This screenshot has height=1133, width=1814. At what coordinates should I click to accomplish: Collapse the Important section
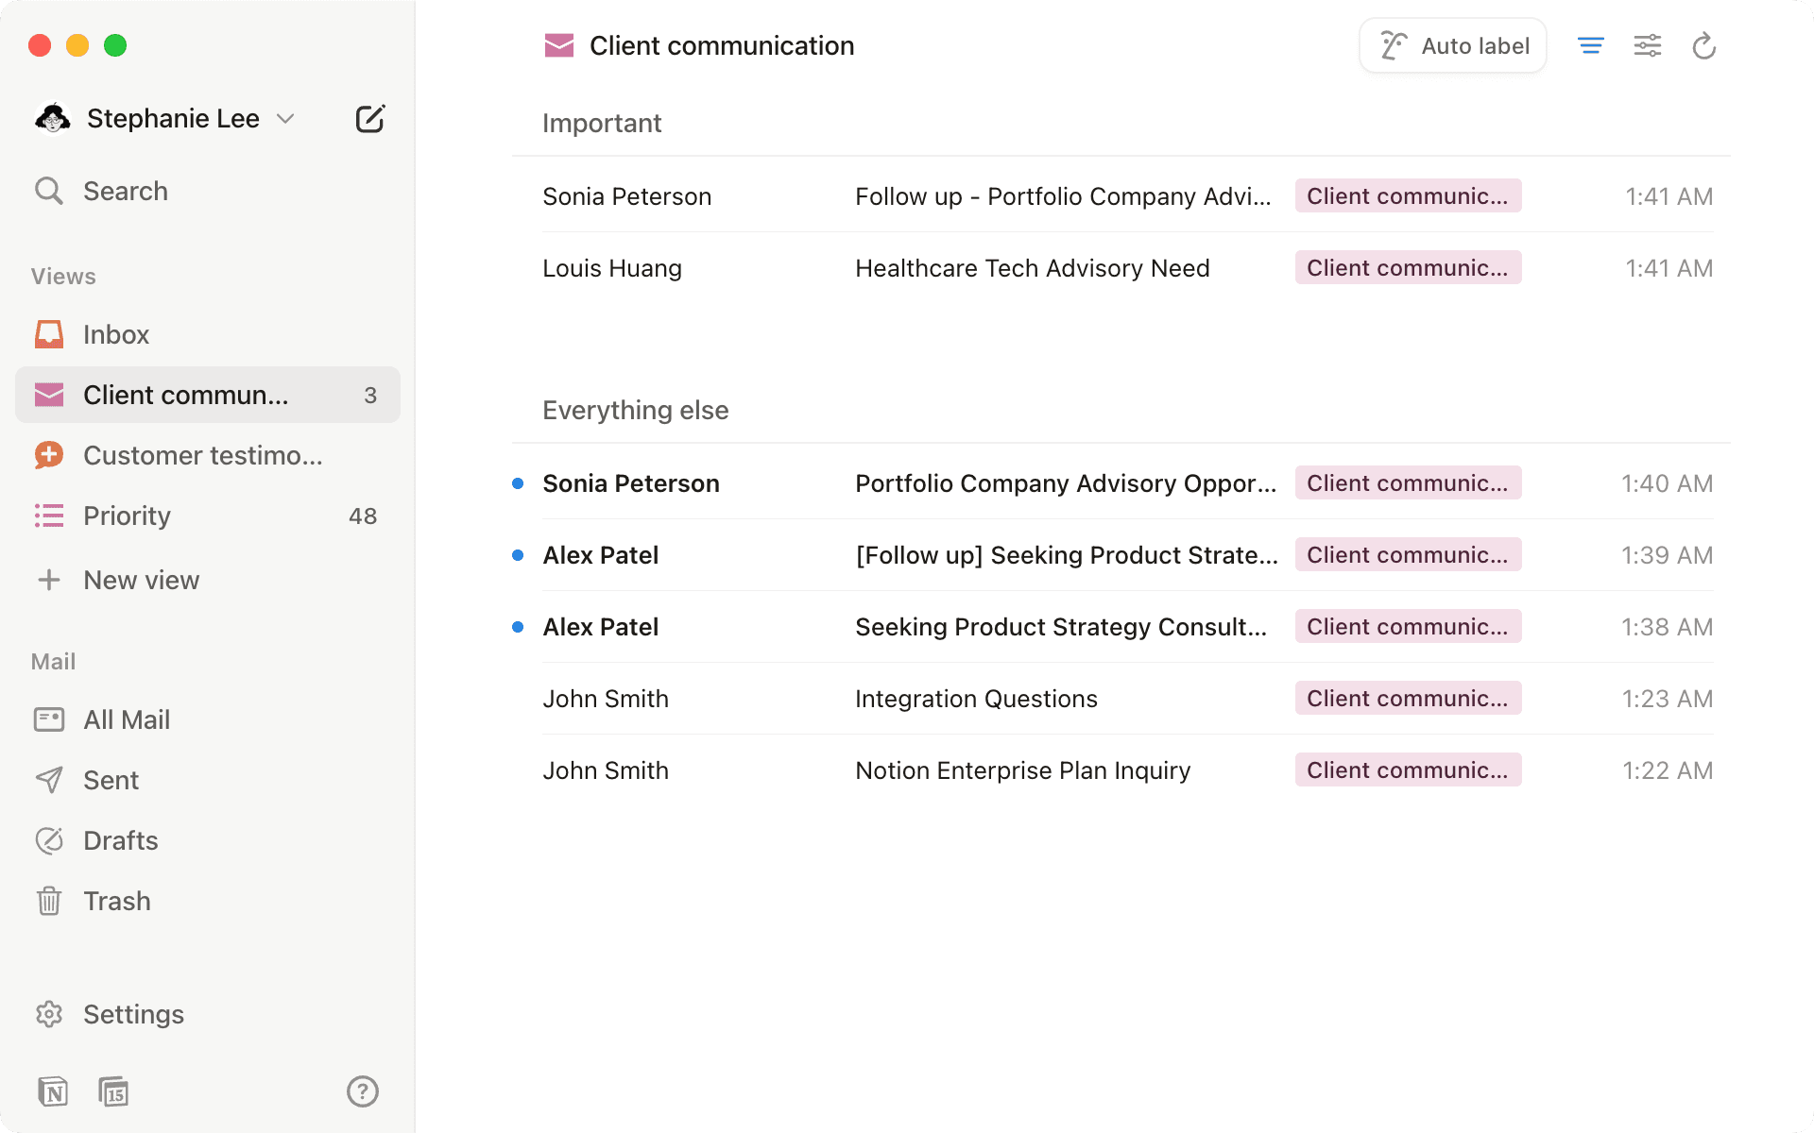click(602, 122)
